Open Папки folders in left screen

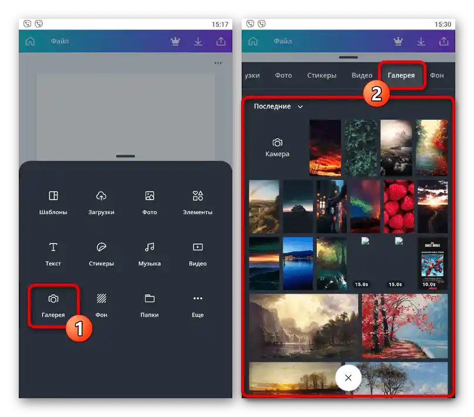150,306
